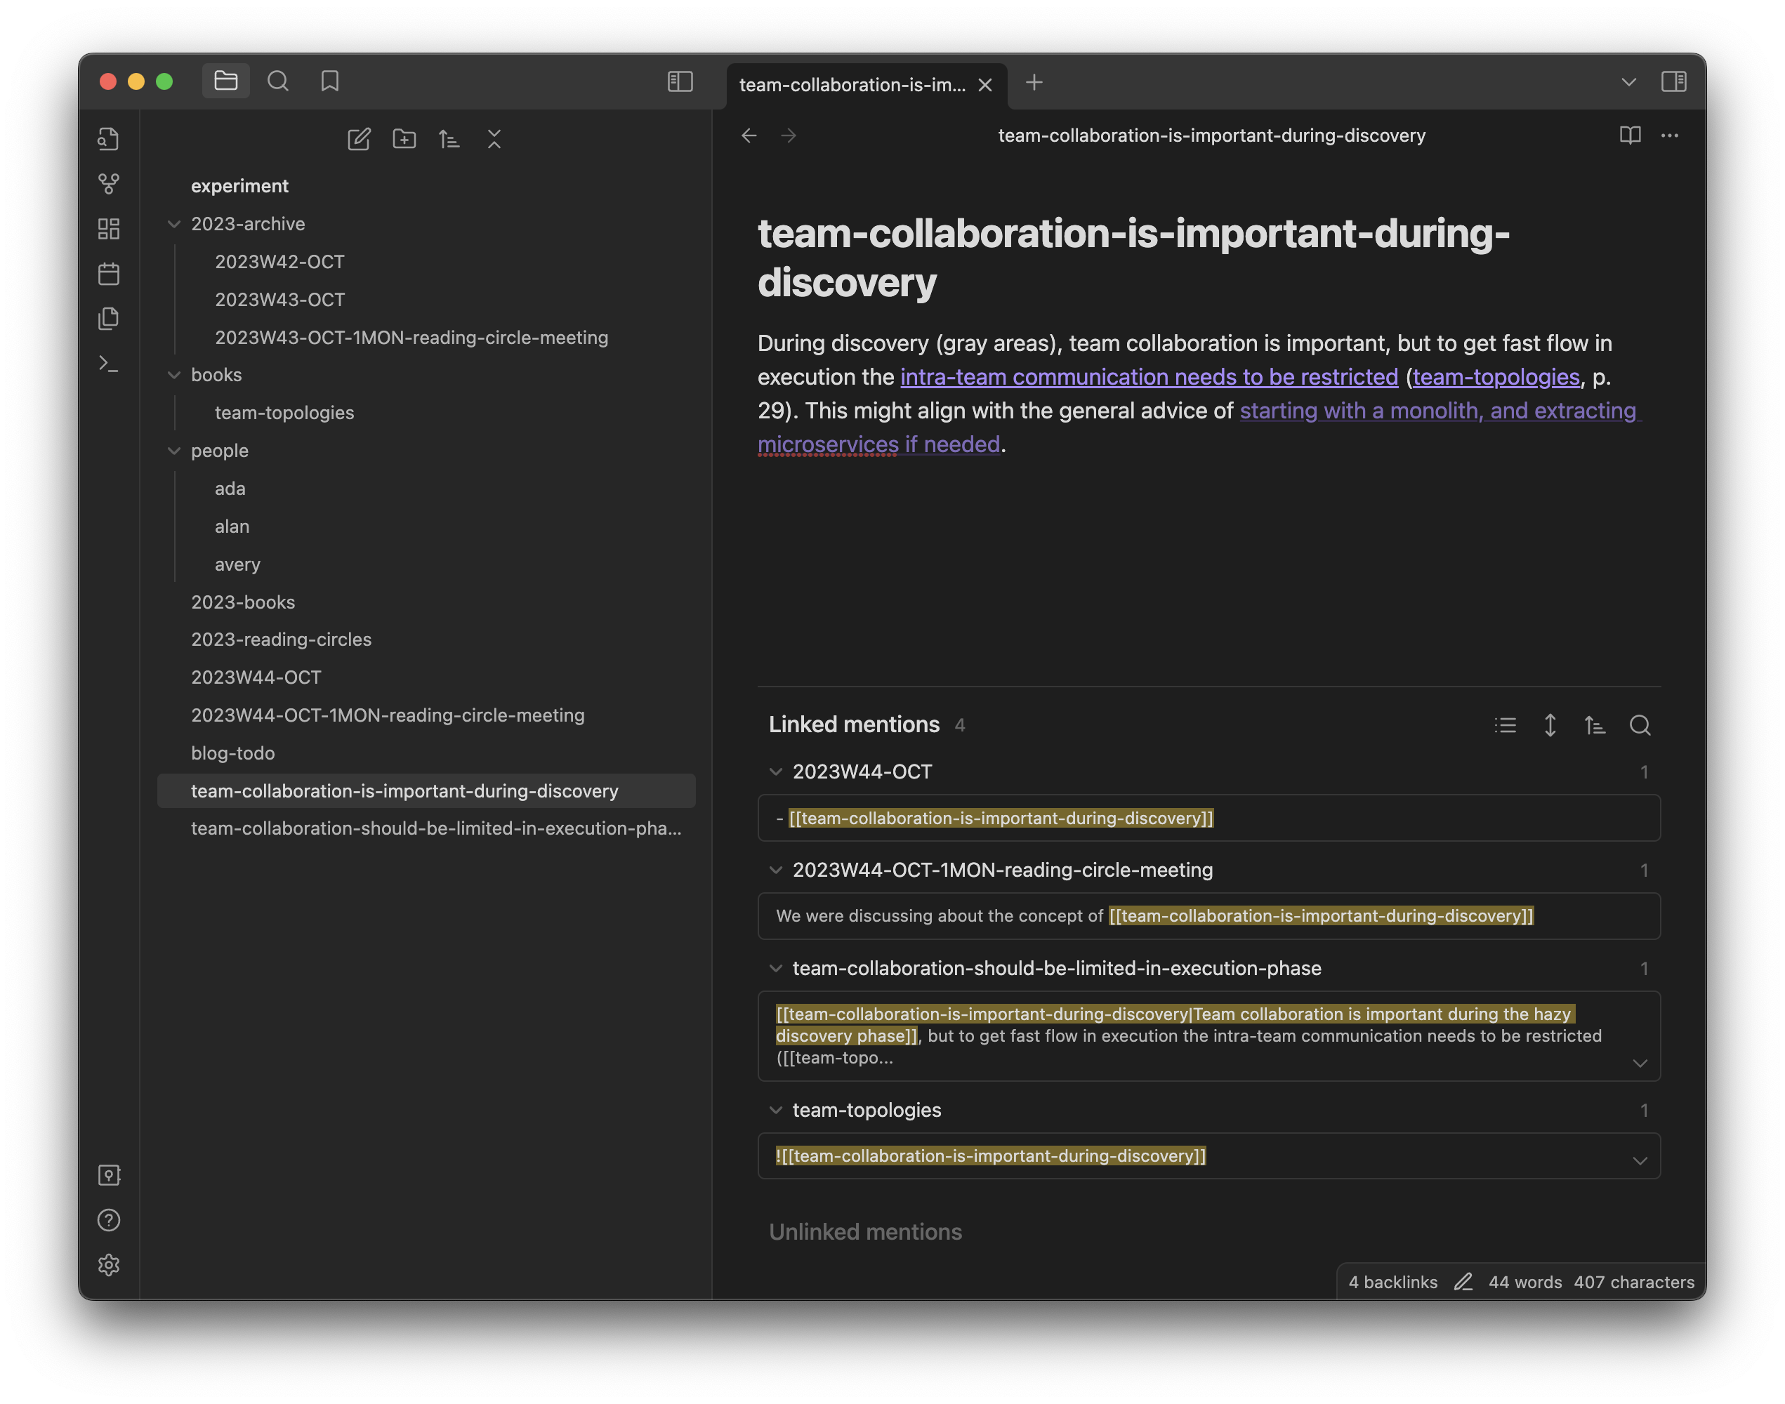Expand the team-topologies linked mention
This screenshot has width=1785, height=1404.
1640,1155
